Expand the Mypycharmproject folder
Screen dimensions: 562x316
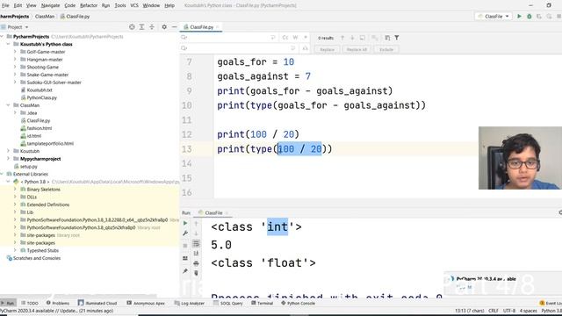point(8,159)
